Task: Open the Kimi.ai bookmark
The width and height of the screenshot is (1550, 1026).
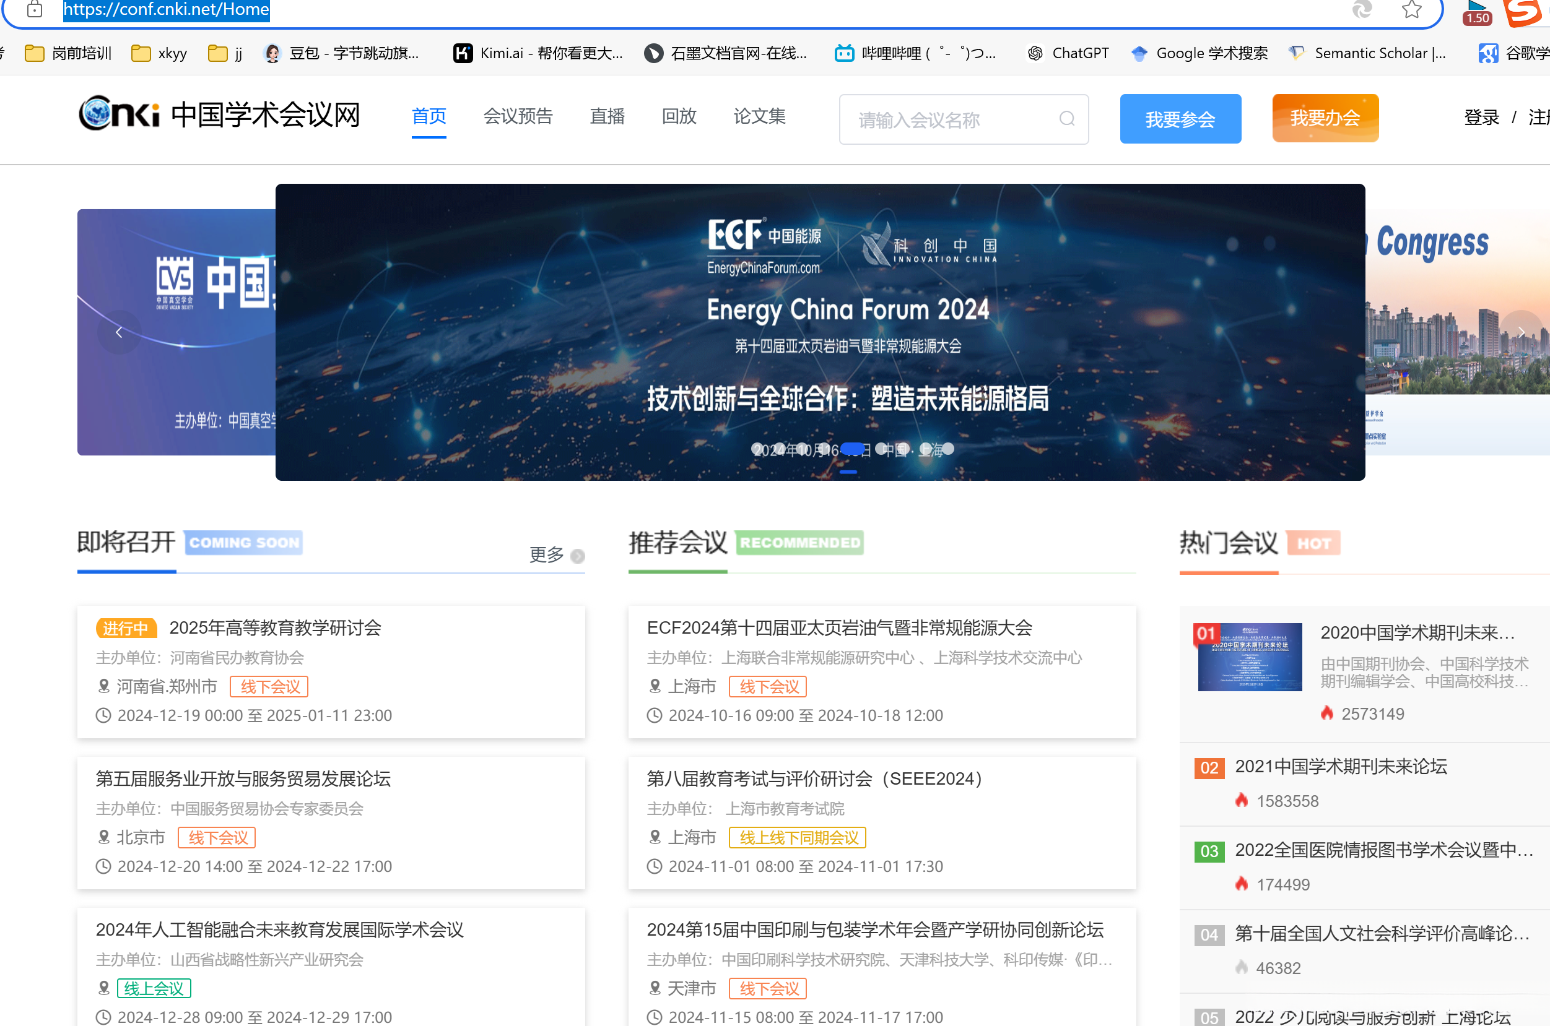Action: (x=537, y=53)
